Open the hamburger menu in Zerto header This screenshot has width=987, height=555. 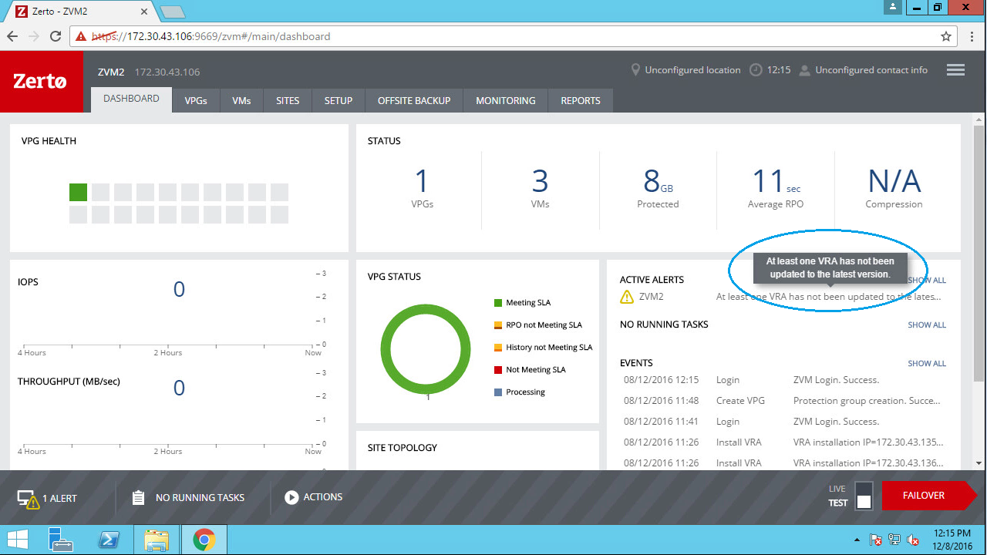[x=955, y=70]
